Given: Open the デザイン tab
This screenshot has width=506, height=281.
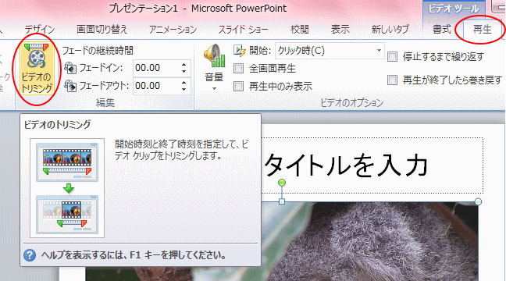Looking at the screenshot, I should click(40, 30).
